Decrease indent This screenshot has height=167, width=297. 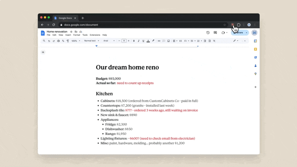click(205, 41)
